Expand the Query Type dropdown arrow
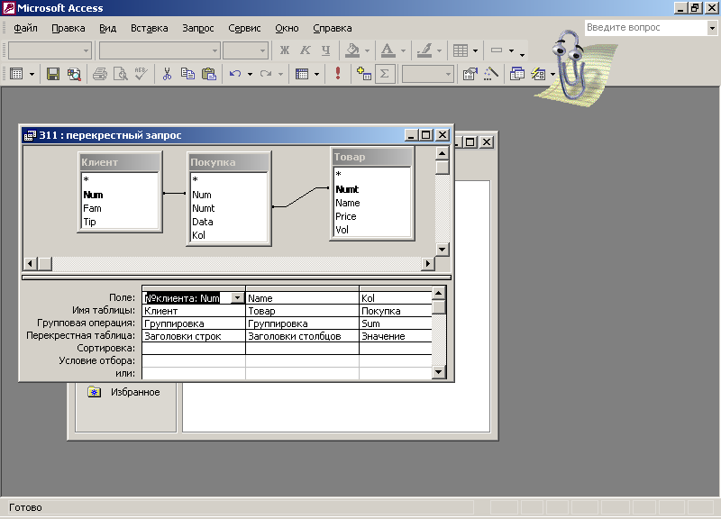This screenshot has height=519, width=721. (x=317, y=74)
